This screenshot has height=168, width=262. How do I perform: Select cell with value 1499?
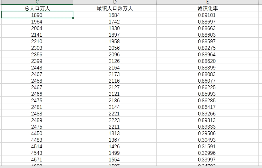click(115, 153)
